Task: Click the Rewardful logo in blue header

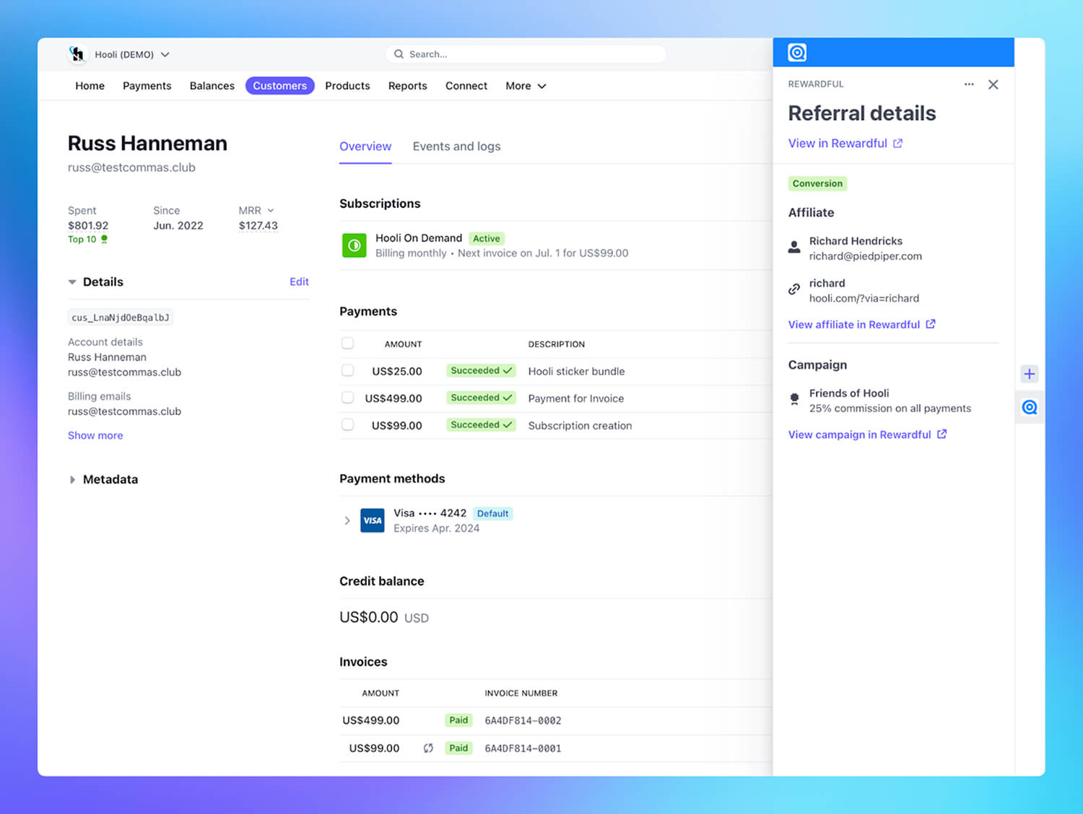Action: click(797, 52)
